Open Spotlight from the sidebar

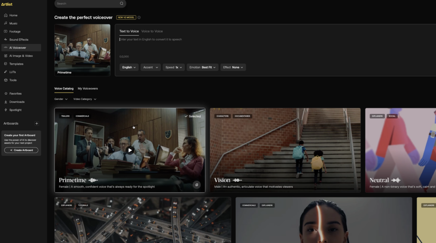click(15, 110)
